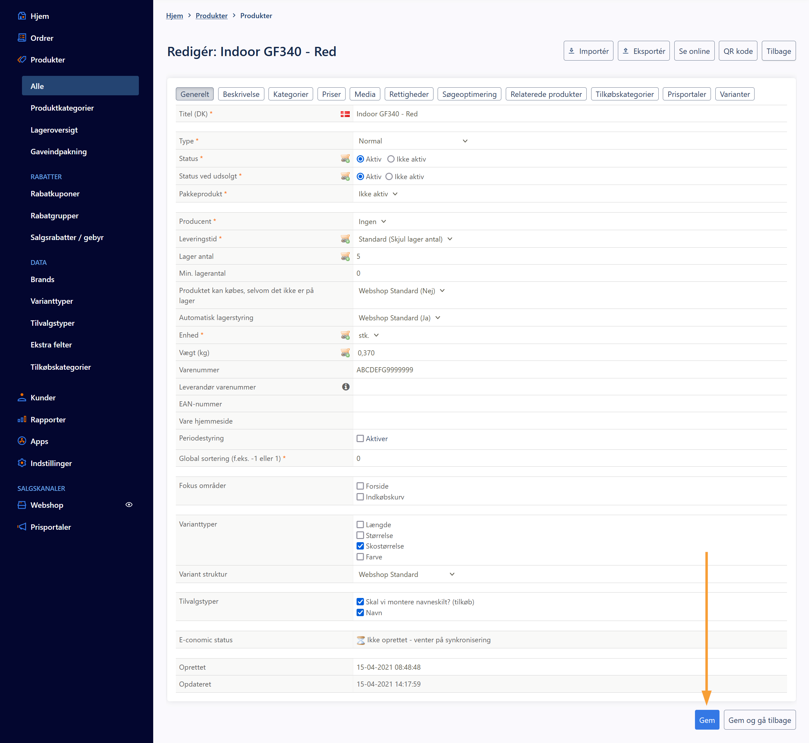Open the Relaterede produkter tab
Image resolution: width=809 pixels, height=743 pixels.
[x=546, y=94]
